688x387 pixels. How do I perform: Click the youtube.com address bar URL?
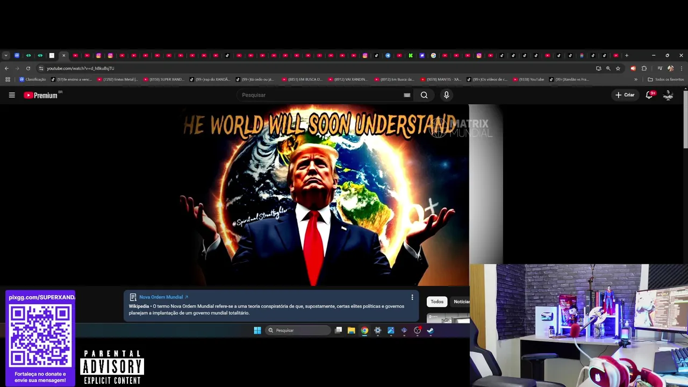click(x=80, y=68)
